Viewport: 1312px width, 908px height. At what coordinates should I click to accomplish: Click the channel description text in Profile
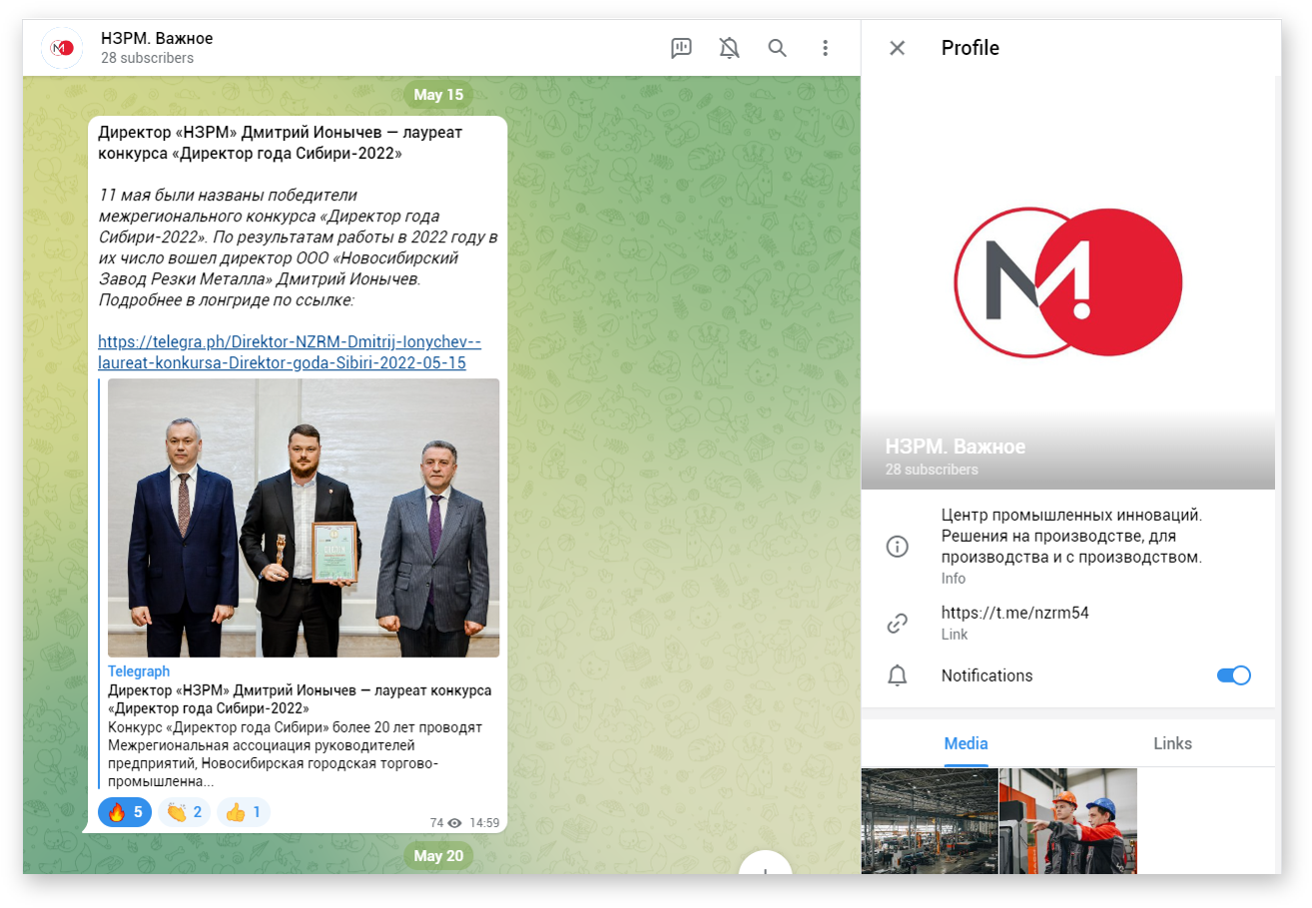click(1070, 536)
